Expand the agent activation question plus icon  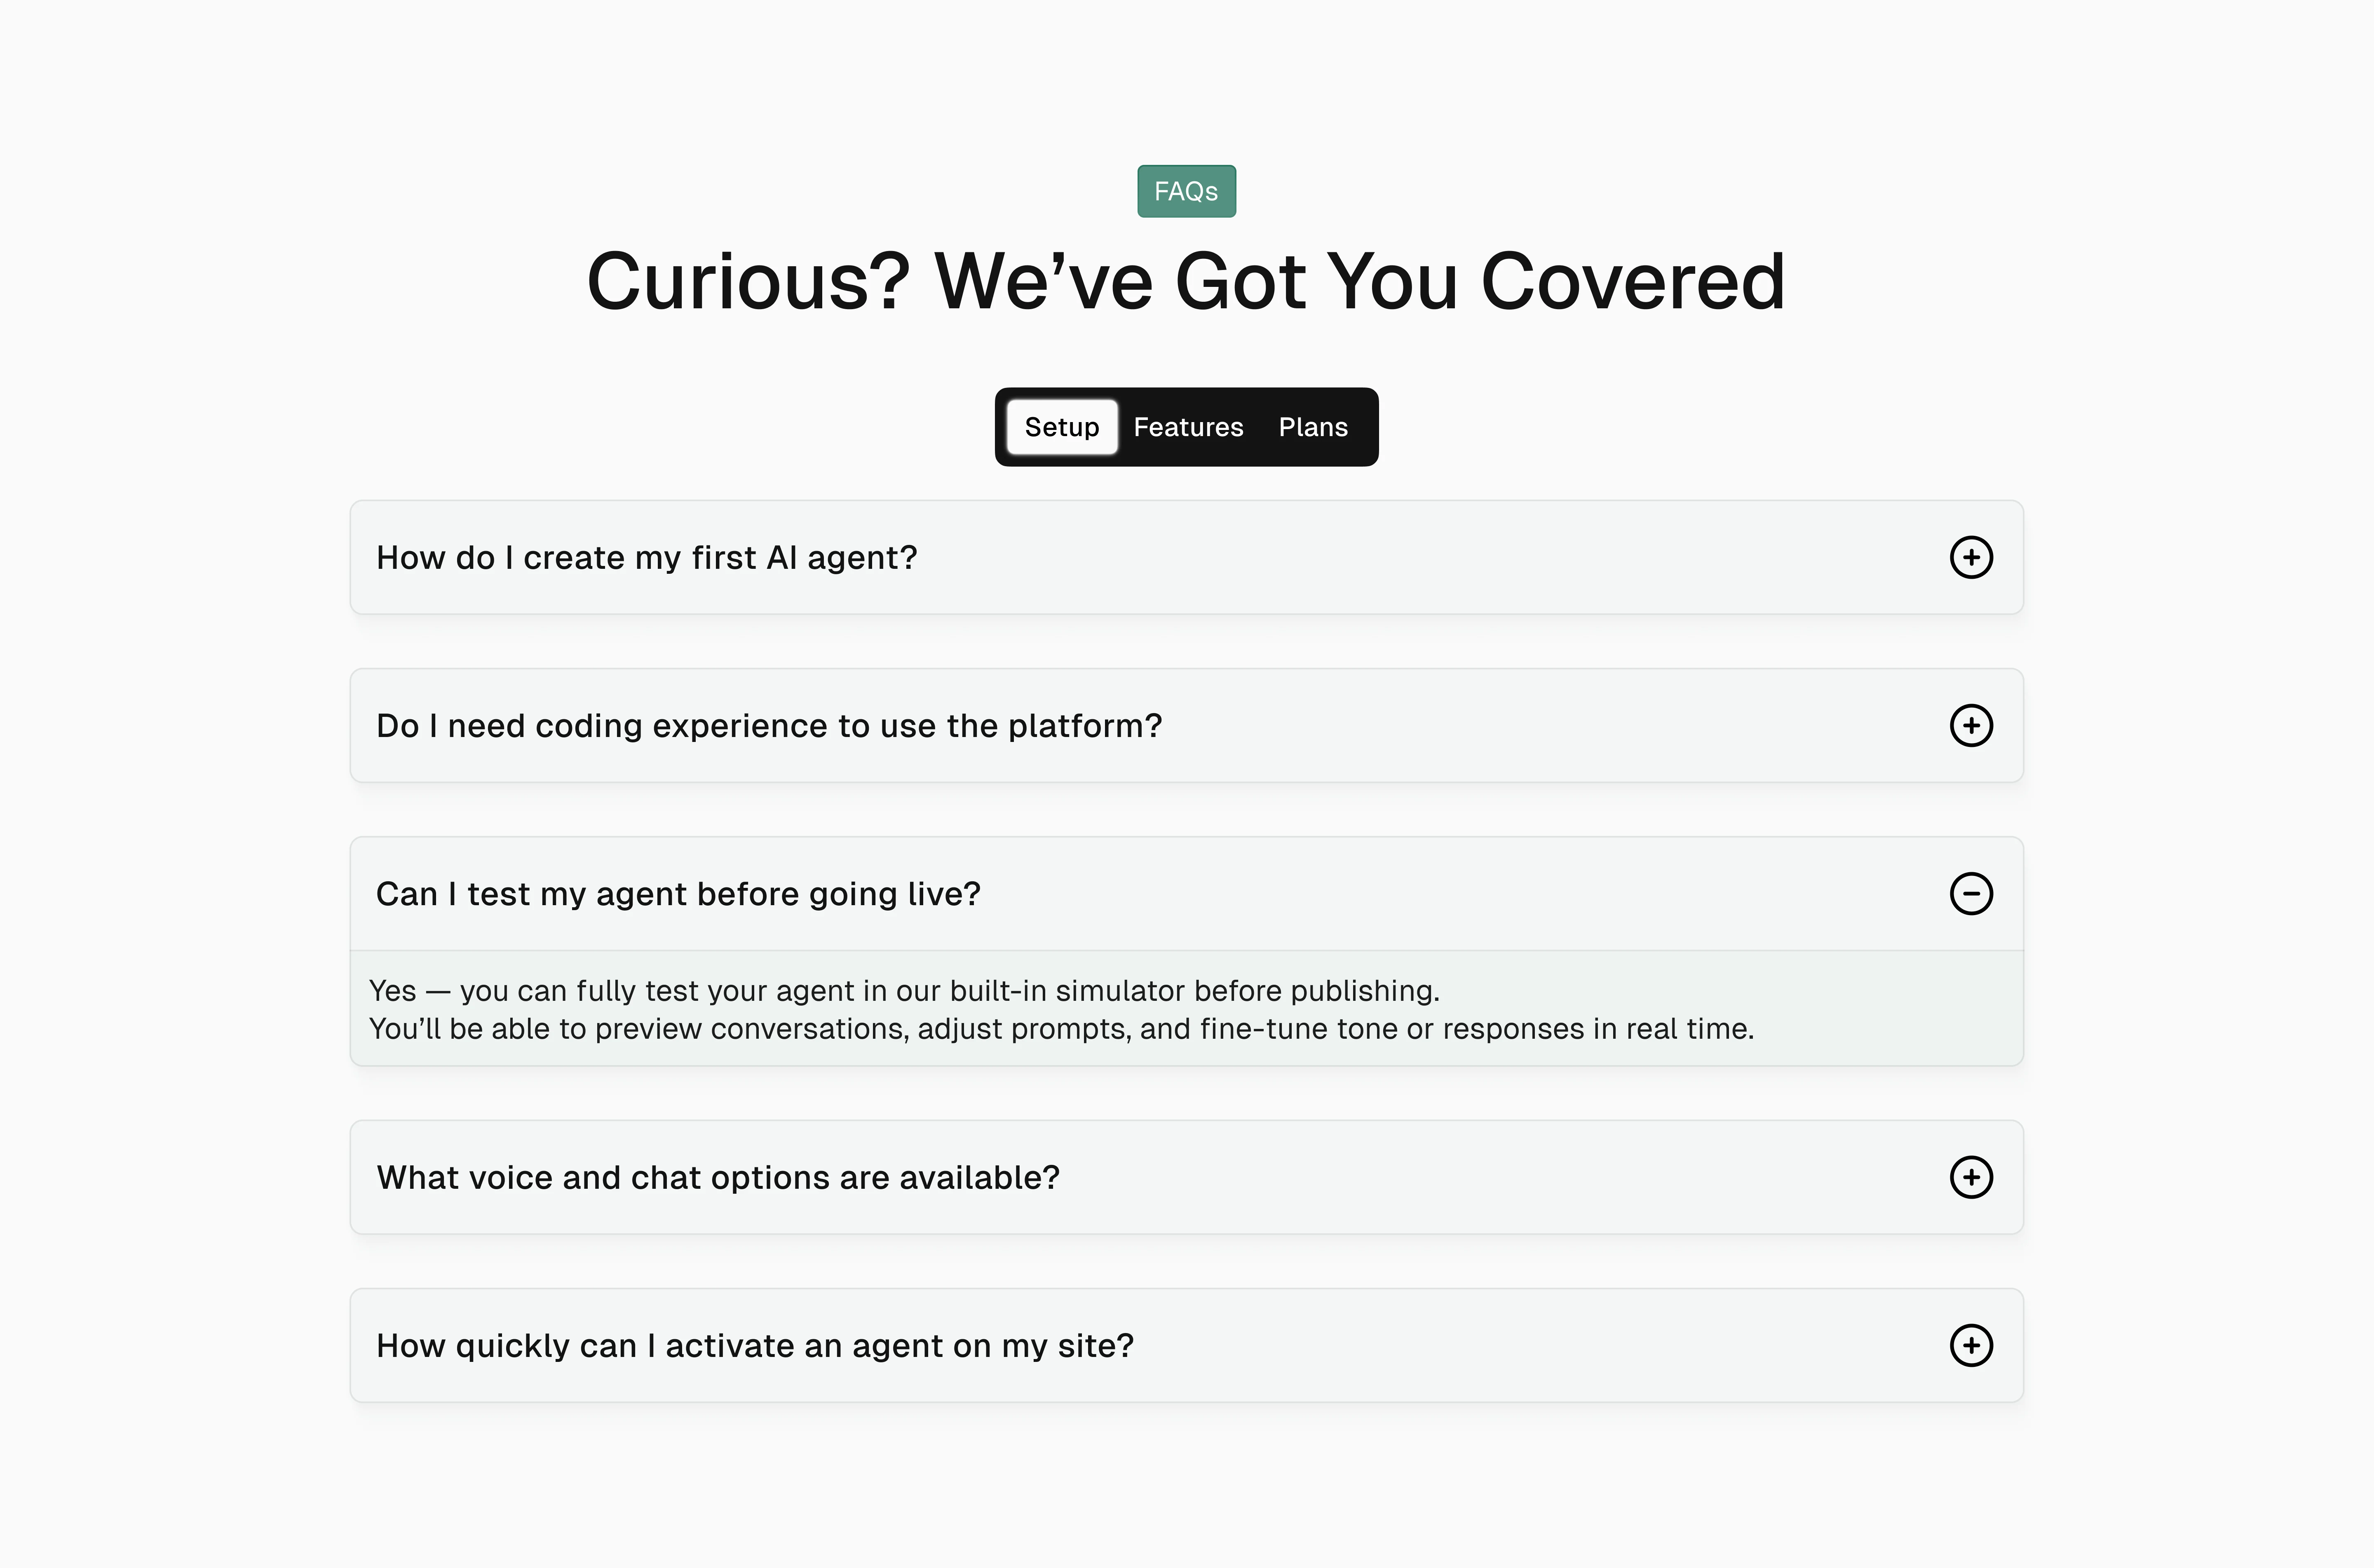coord(1971,1345)
